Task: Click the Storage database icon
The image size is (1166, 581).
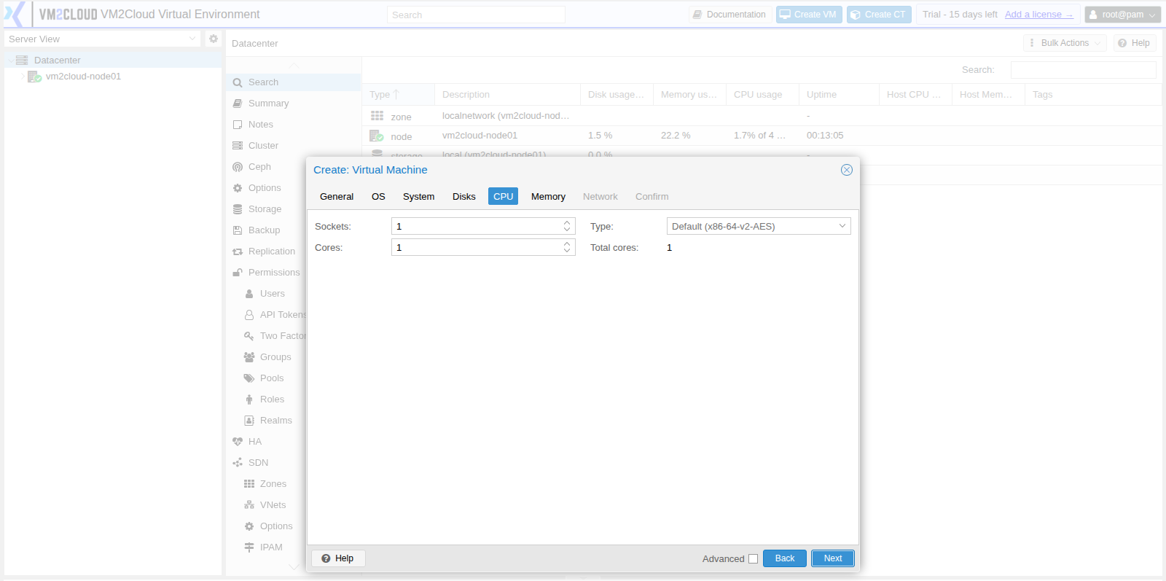Action: [x=238, y=209]
